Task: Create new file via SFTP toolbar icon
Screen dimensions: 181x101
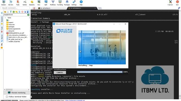Action: [x=20, y=12]
